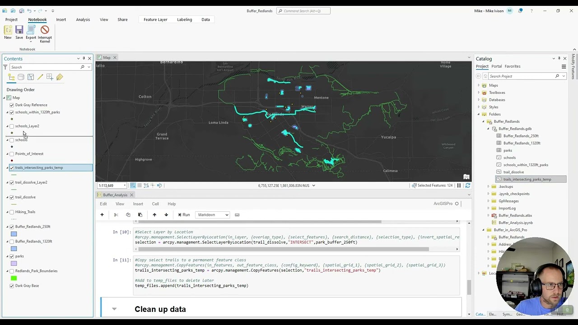Switch Contents to List By Drawing Order
Image resolution: width=578 pixels, height=325 pixels.
click(12, 77)
